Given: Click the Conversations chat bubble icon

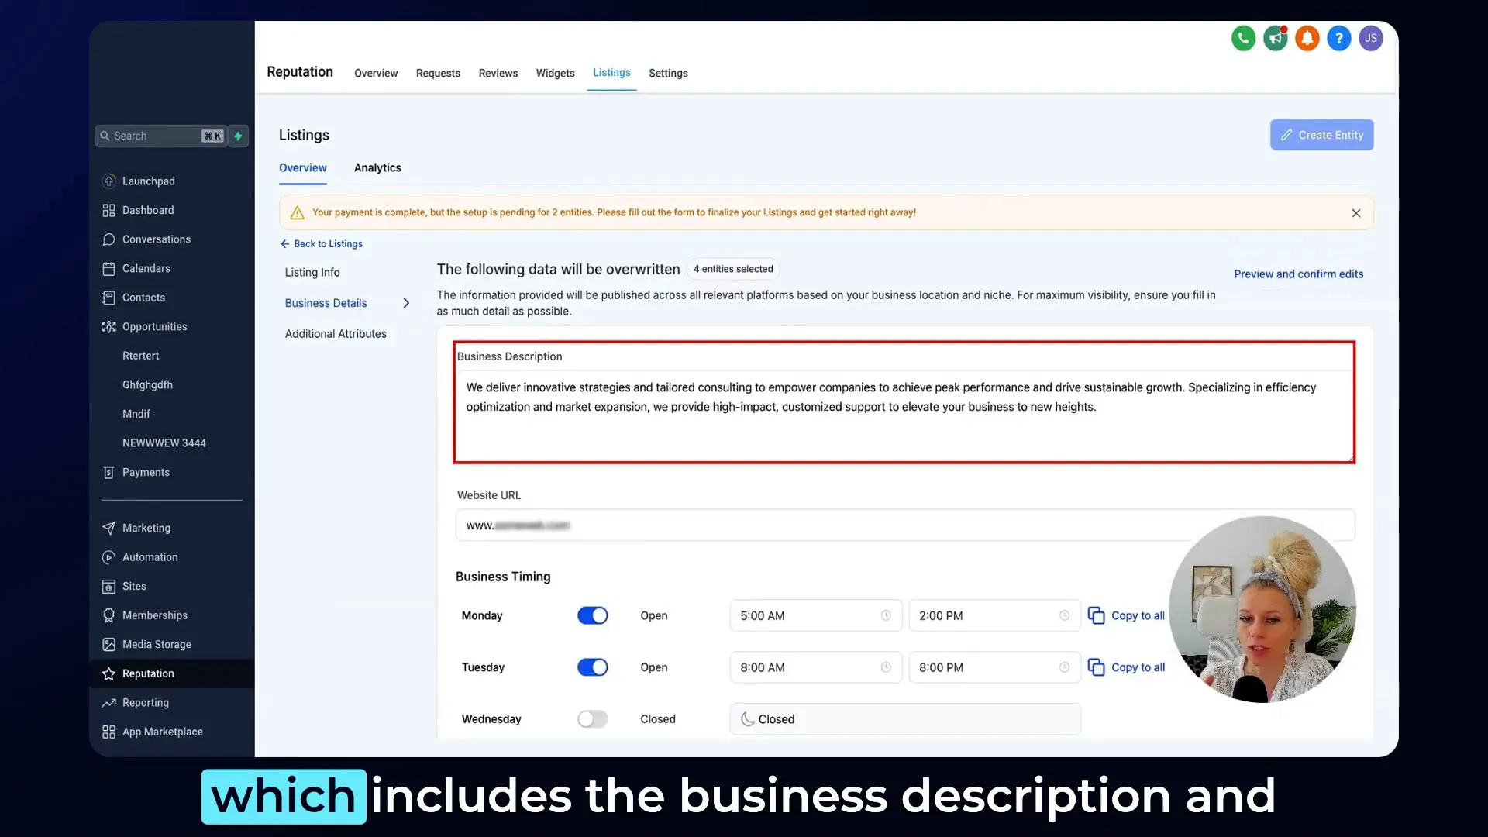Looking at the screenshot, I should 109,239.
